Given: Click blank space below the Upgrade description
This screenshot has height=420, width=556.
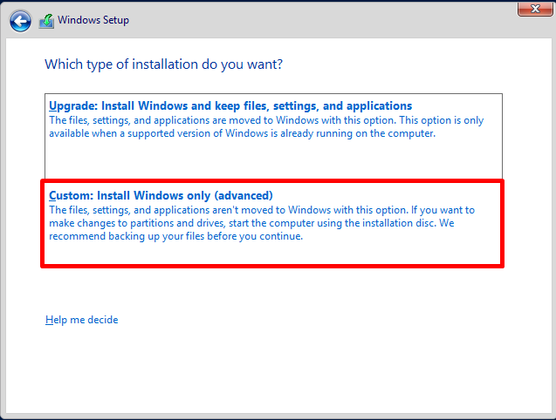Looking at the screenshot, I should tap(272, 159).
